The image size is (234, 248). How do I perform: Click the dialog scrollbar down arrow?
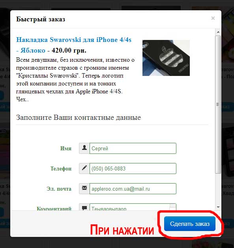[218, 207]
